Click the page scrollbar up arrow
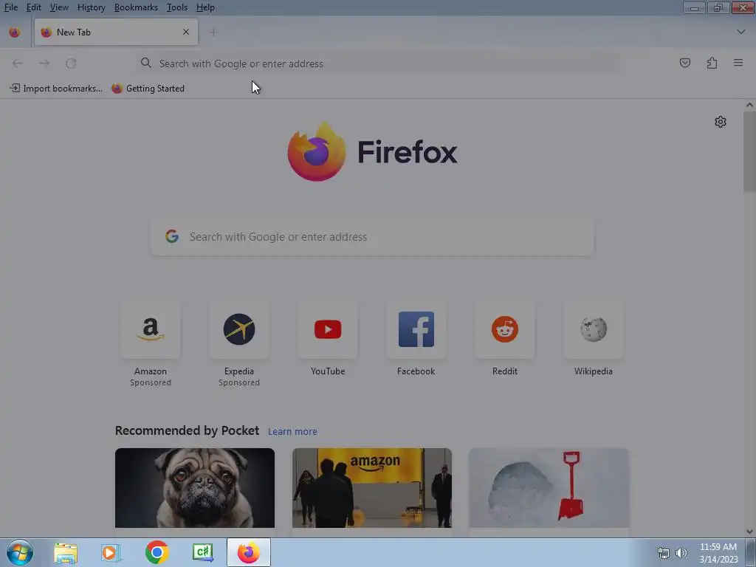Screen dimensions: 756x567 click(x=749, y=105)
